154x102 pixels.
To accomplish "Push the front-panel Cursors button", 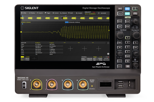I will click(x=120, y=66).
